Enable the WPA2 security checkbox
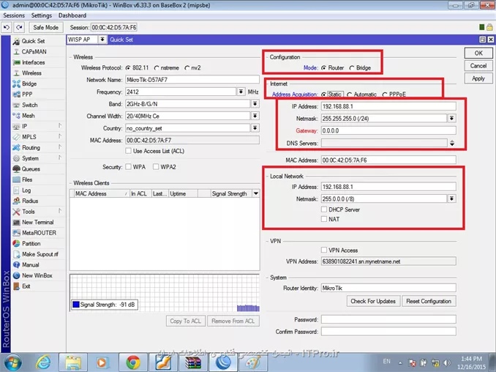The width and height of the screenshot is (496, 372). (x=156, y=166)
